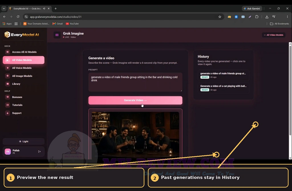Open history item about male friends group
The height and width of the screenshot is (191, 292).
[x=223, y=75]
